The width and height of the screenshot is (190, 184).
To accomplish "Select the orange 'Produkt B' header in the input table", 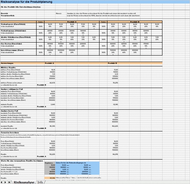I will click(x=135, y=22).
